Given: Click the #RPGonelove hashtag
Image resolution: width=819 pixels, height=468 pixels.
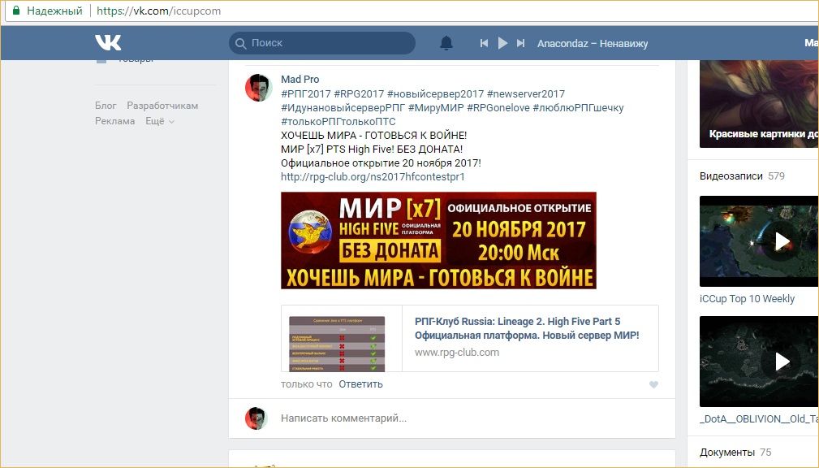Looking at the screenshot, I should pyautogui.click(x=498, y=108).
